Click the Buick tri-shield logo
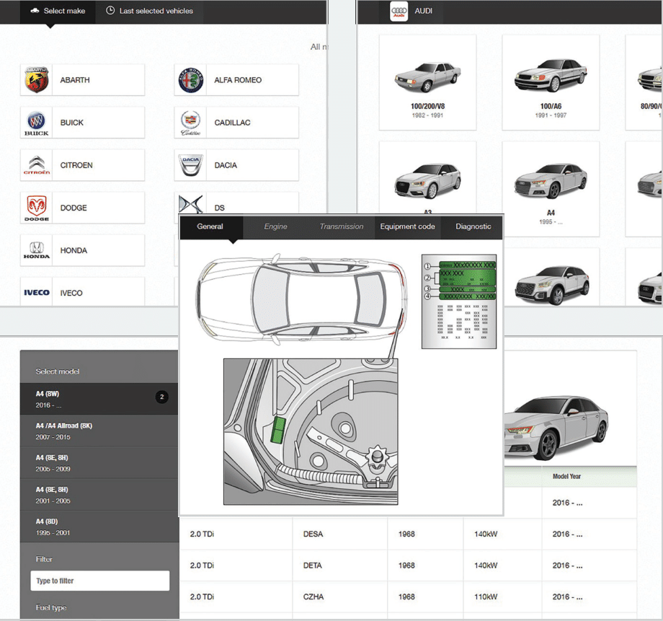 [36, 123]
